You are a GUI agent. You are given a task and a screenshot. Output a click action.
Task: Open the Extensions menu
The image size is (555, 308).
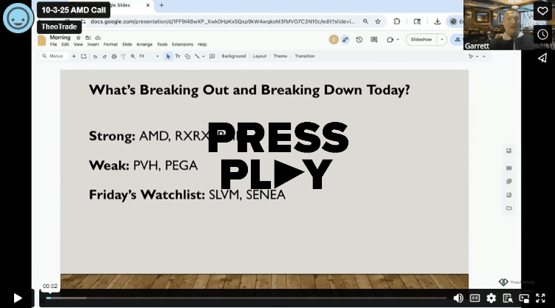tap(183, 44)
